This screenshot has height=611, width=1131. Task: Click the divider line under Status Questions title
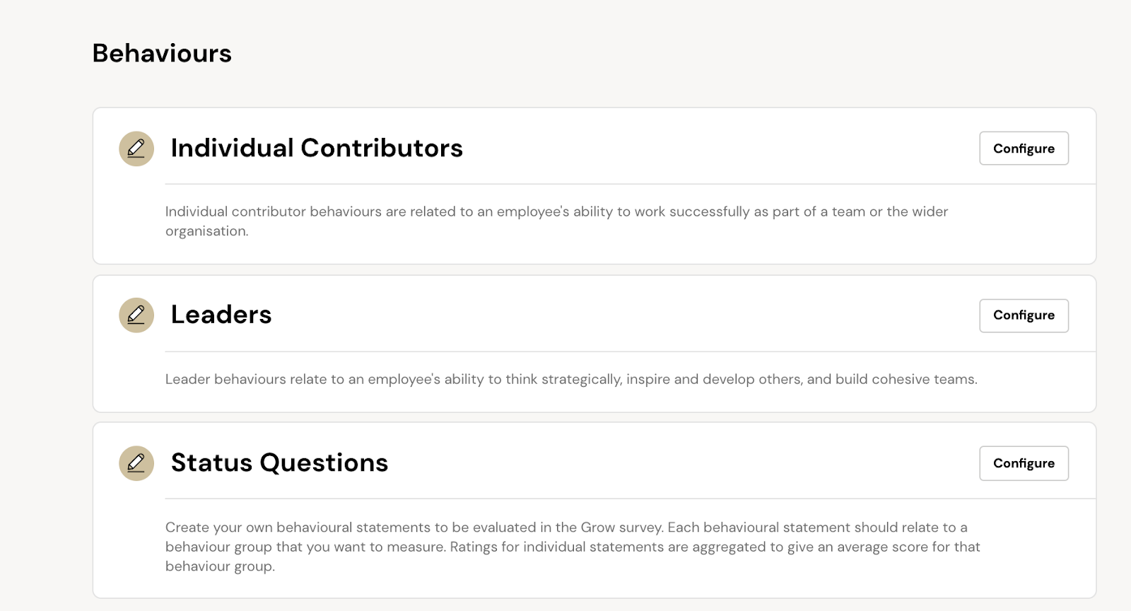click(x=631, y=499)
